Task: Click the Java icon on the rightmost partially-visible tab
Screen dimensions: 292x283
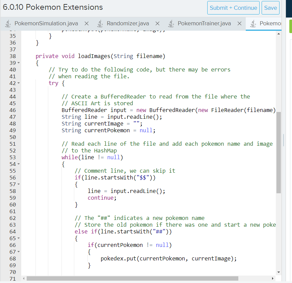Action: click(x=253, y=24)
